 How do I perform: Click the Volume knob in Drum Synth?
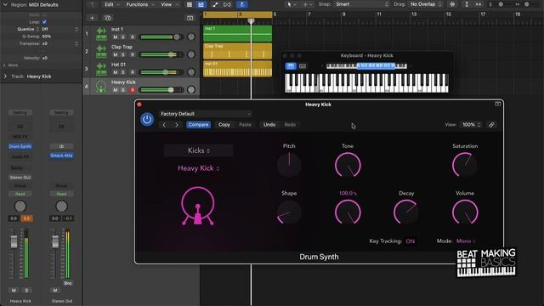[x=465, y=212]
